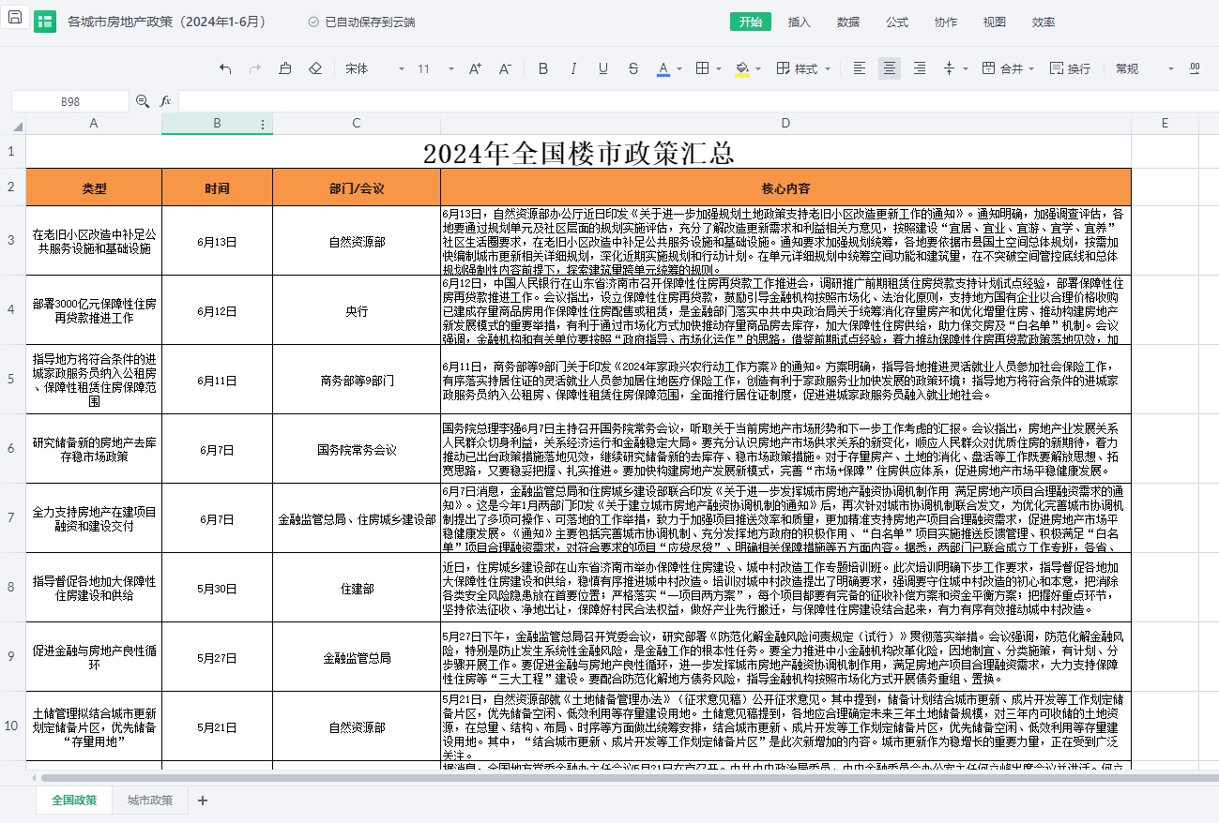The width and height of the screenshot is (1219, 823).
Task: Open the 效率 ribbon tab
Action: [1044, 22]
